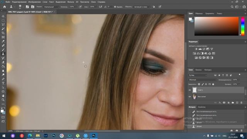Screen dimensions: 247x139
Task: Select the Type tool
Action: (x=3, y=83)
